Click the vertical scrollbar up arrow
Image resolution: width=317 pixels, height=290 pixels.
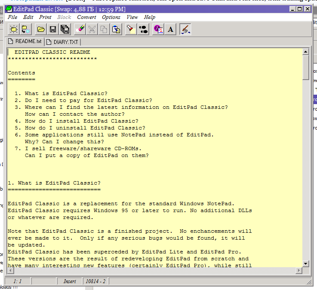pyautogui.click(x=305, y=52)
